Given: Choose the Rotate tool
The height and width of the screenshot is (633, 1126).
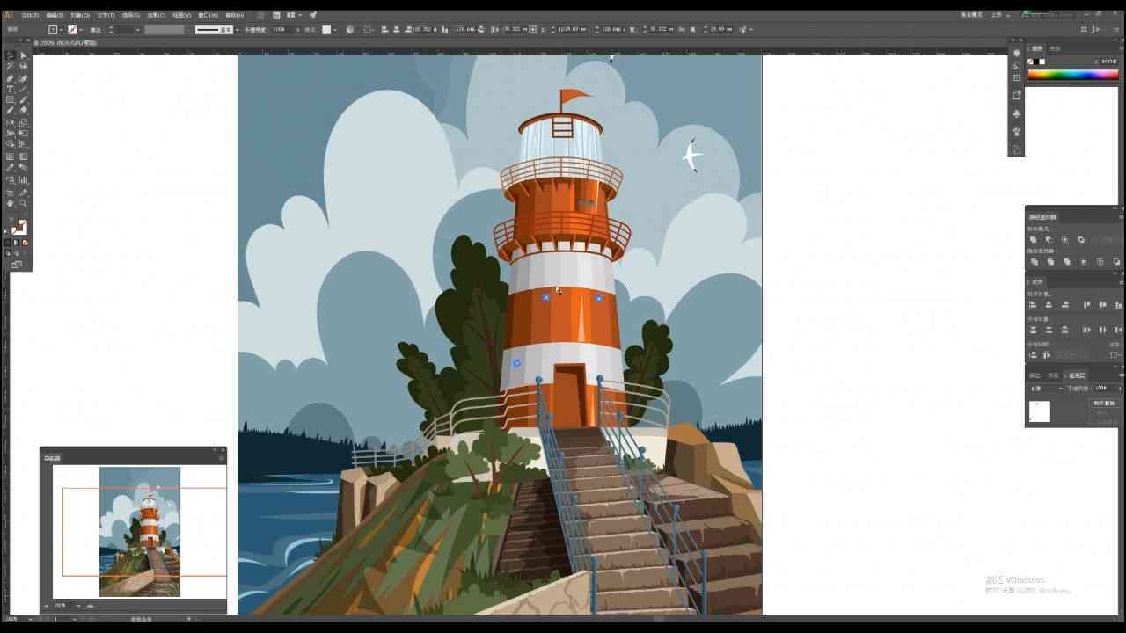Looking at the screenshot, I should pyautogui.click(x=10, y=121).
